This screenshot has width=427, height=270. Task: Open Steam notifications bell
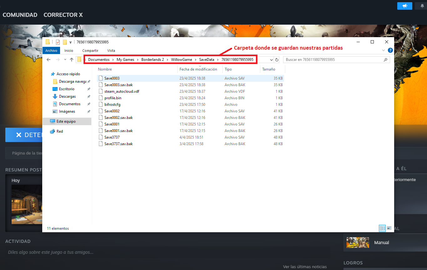pos(422,6)
